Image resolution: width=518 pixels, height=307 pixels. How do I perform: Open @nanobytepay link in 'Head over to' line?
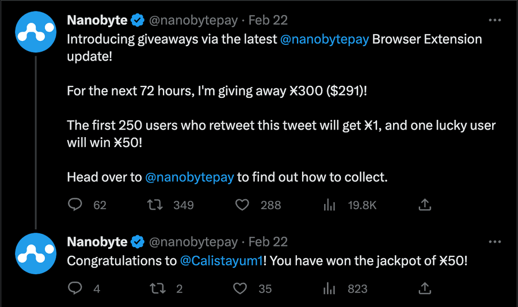[189, 177]
